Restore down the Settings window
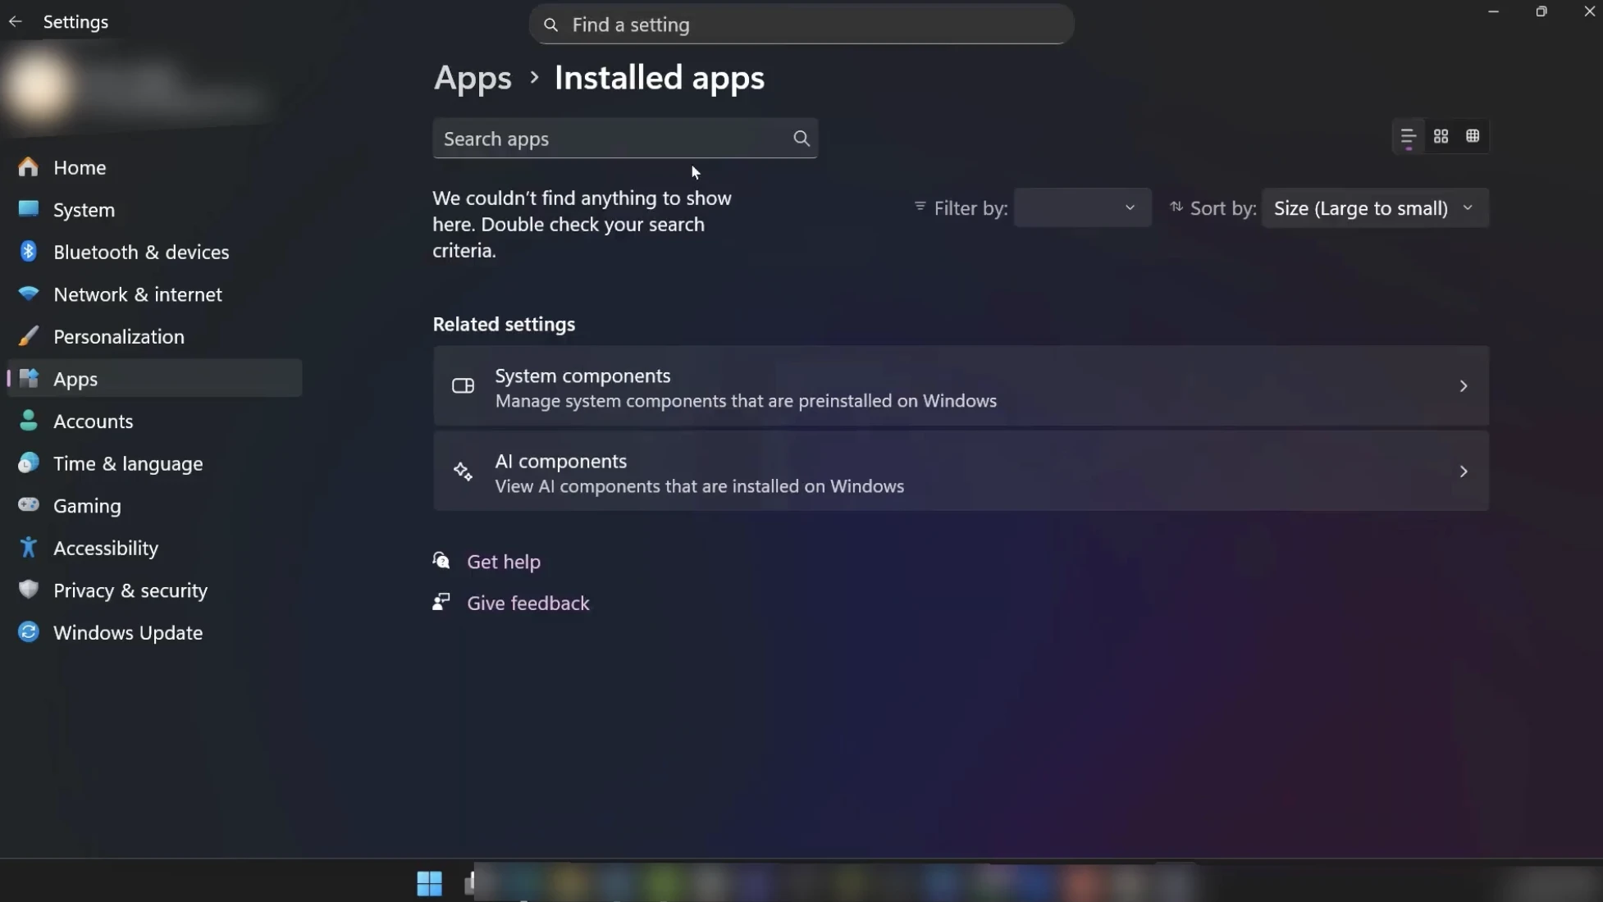This screenshot has height=902, width=1603. pos(1541,11)
